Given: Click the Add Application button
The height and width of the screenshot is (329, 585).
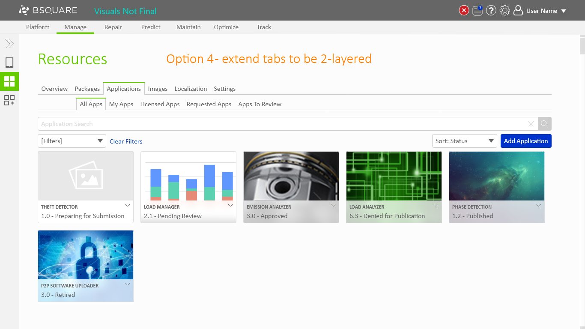Looking at the screenshot, I should coord(526,141).
